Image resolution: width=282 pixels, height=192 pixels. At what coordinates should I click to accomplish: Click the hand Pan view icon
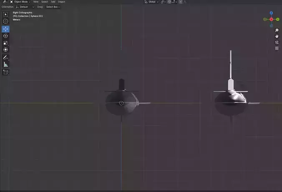(x=277, y=36)
